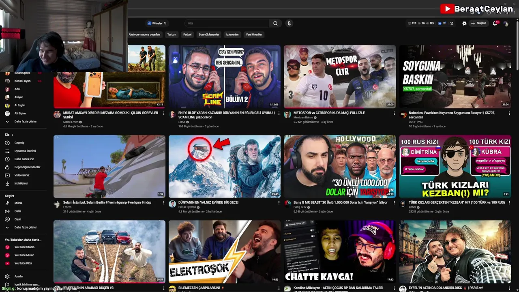Click Barış G Mr Beast video title

(x=341, y=202)
